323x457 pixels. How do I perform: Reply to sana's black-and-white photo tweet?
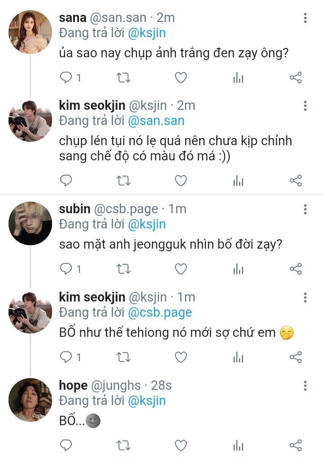coord(66,78)
